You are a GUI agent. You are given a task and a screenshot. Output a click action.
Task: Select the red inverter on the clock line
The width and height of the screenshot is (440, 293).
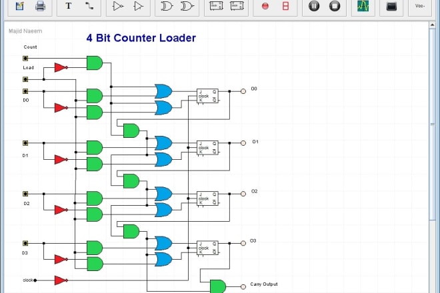pos(61,280)
